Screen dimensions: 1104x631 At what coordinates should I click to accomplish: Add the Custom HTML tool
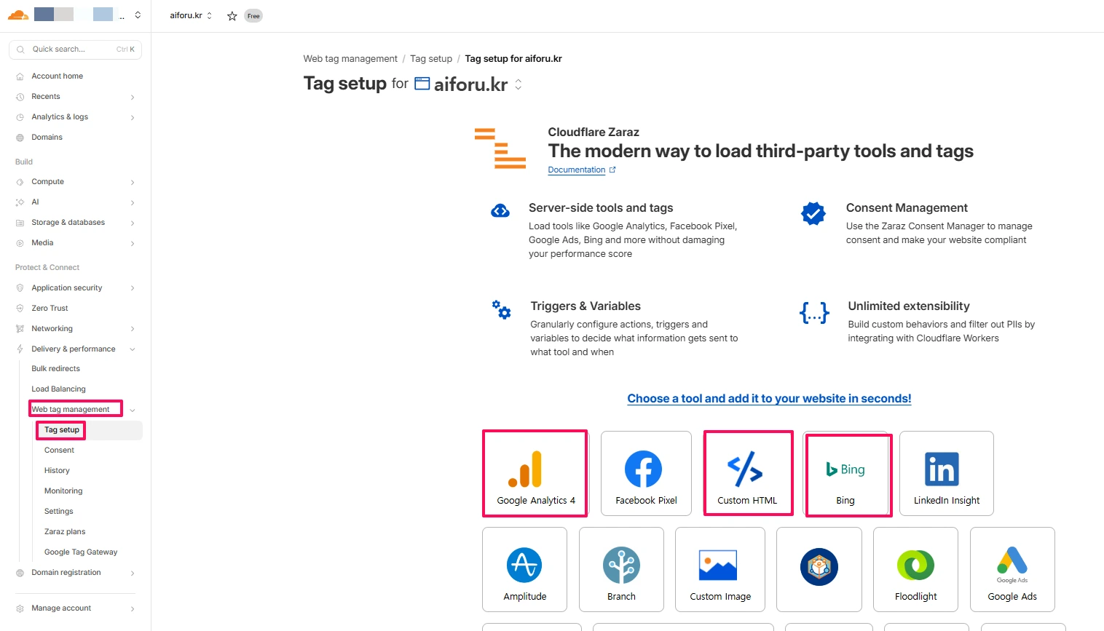[748, 473]
